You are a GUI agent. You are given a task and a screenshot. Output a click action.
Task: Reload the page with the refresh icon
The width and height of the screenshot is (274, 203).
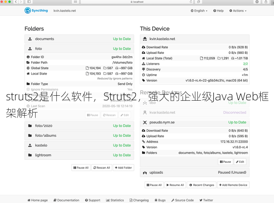click(x=191, y=2)
